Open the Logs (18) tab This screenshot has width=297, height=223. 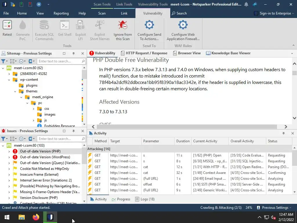pos(145,199)
